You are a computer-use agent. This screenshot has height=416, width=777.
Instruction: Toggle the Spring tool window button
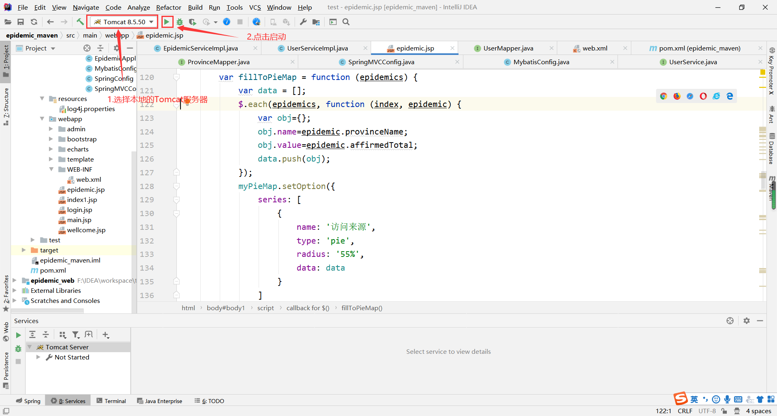pyautogui.click(x=28, y=401)
